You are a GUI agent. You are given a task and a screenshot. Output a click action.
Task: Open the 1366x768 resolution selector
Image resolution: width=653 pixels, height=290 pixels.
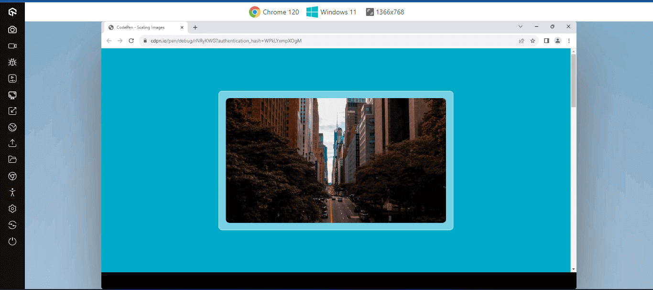coord(386,12)
